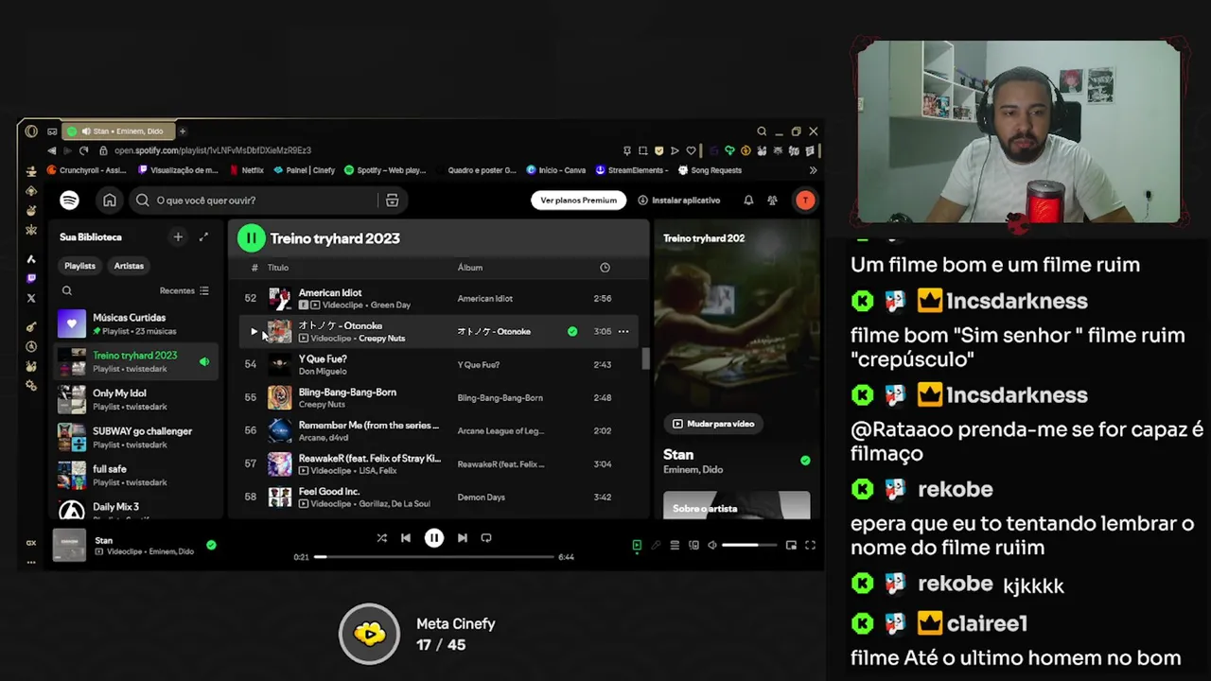This screenshot has width=1211, height=681.
Task: Click the heart bookmark icon in address bar
Action: (x=691, y=150)
